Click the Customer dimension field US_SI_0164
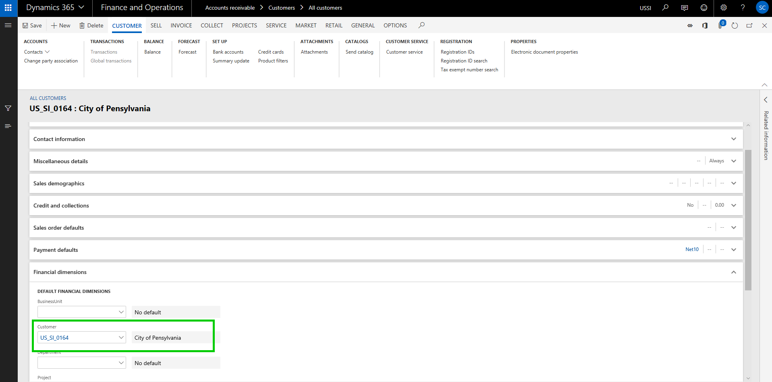 77,338
